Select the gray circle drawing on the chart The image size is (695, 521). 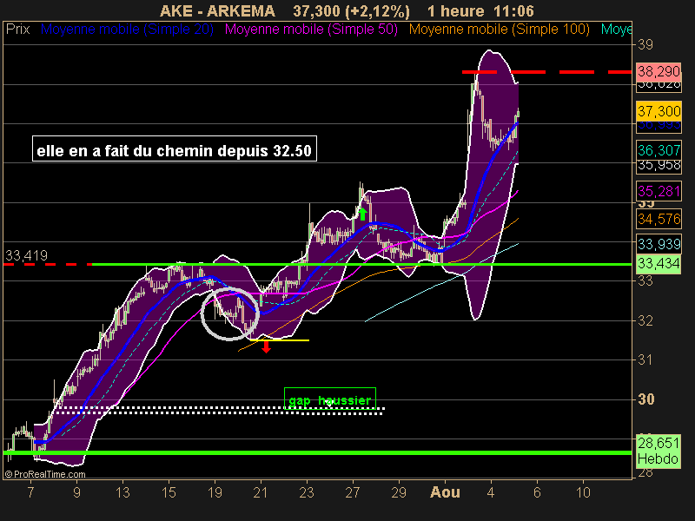click(x=229, y=313)
